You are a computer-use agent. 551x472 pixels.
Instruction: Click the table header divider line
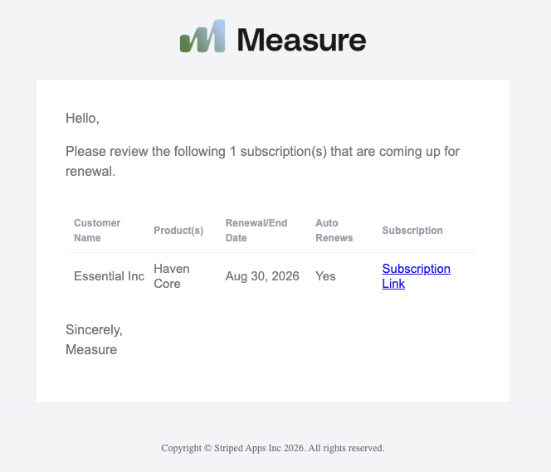point(273,252)
